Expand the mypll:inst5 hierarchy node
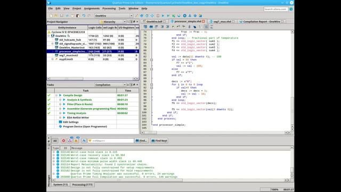The width and height of the screenshot is (341, 192). [52, 59]
